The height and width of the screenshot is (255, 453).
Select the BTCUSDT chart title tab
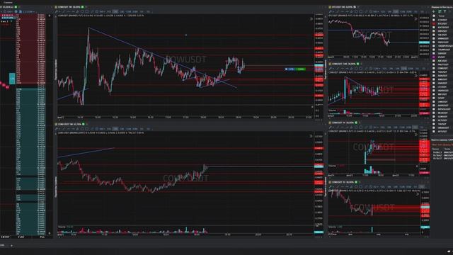click(342, 7)
